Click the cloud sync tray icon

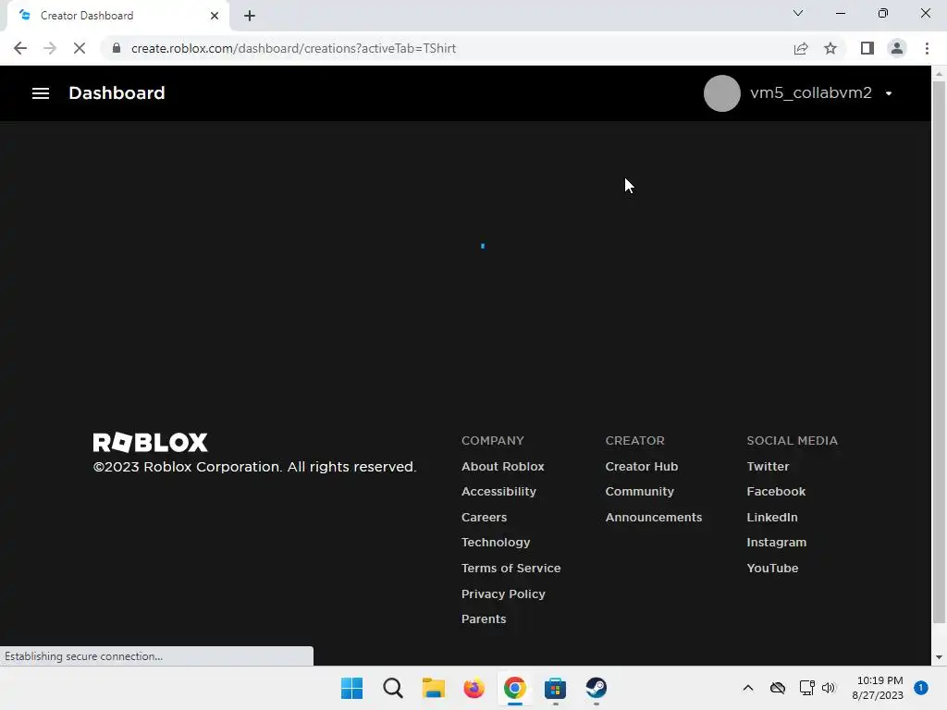(x=777, y=688)
